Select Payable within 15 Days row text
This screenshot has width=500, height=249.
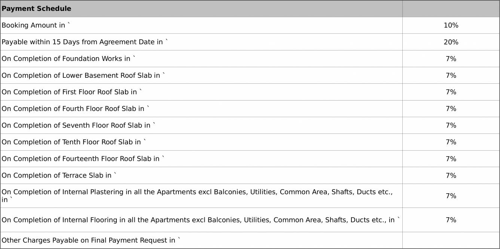85,42
